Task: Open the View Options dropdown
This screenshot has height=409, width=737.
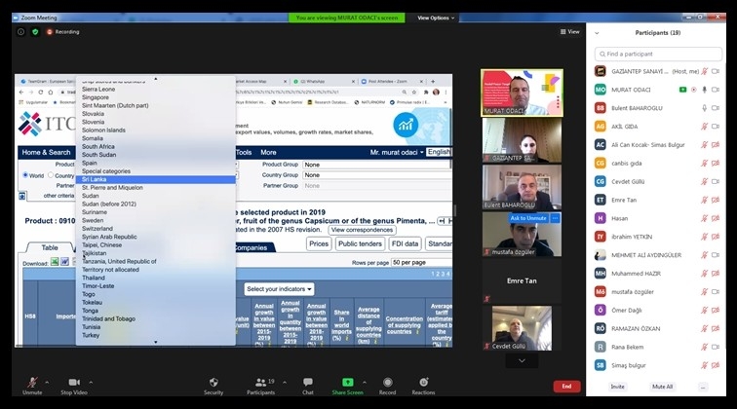Action: (436, 18)
